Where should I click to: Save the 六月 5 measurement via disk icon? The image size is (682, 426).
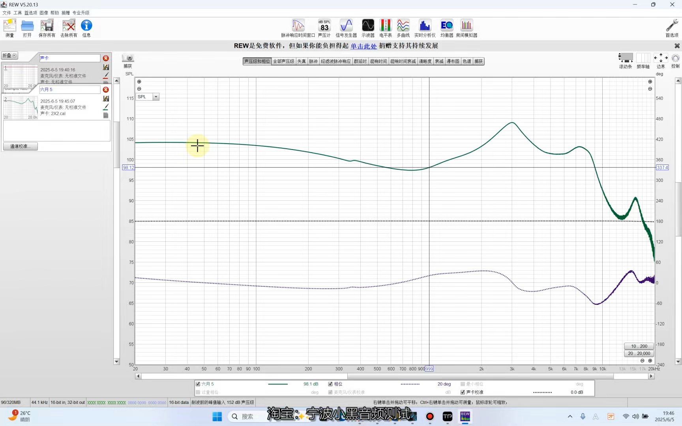[106, 99]
